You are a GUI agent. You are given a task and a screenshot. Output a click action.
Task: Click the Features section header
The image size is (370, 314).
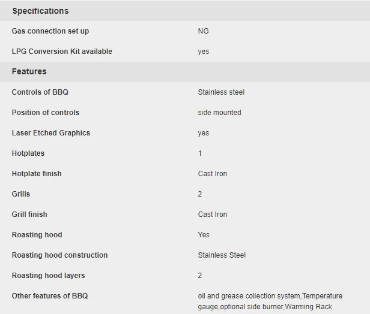pyautogui.click(x=29, y=71)
